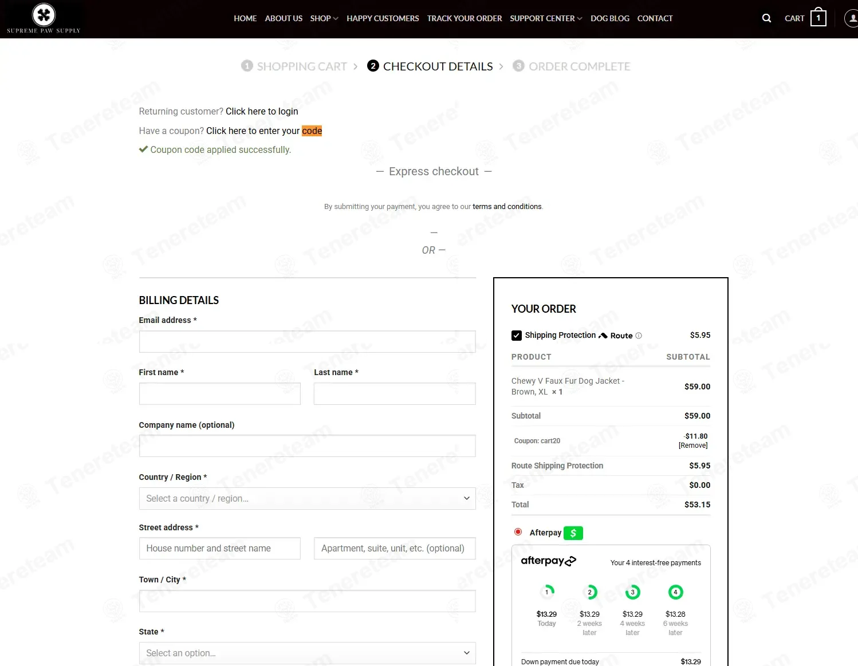This screenshot has height=666, width=858.
Task: Focus Apartment, suite, unit field
Action: tap(395, 548)
